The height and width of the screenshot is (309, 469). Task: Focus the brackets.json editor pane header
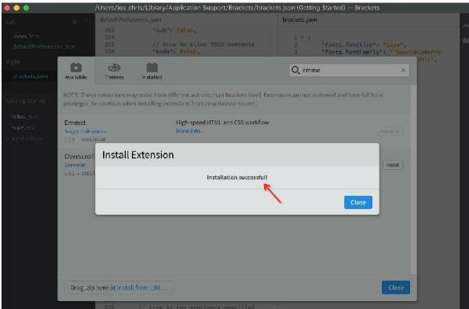pyautogui.click(x=299, y=20)
